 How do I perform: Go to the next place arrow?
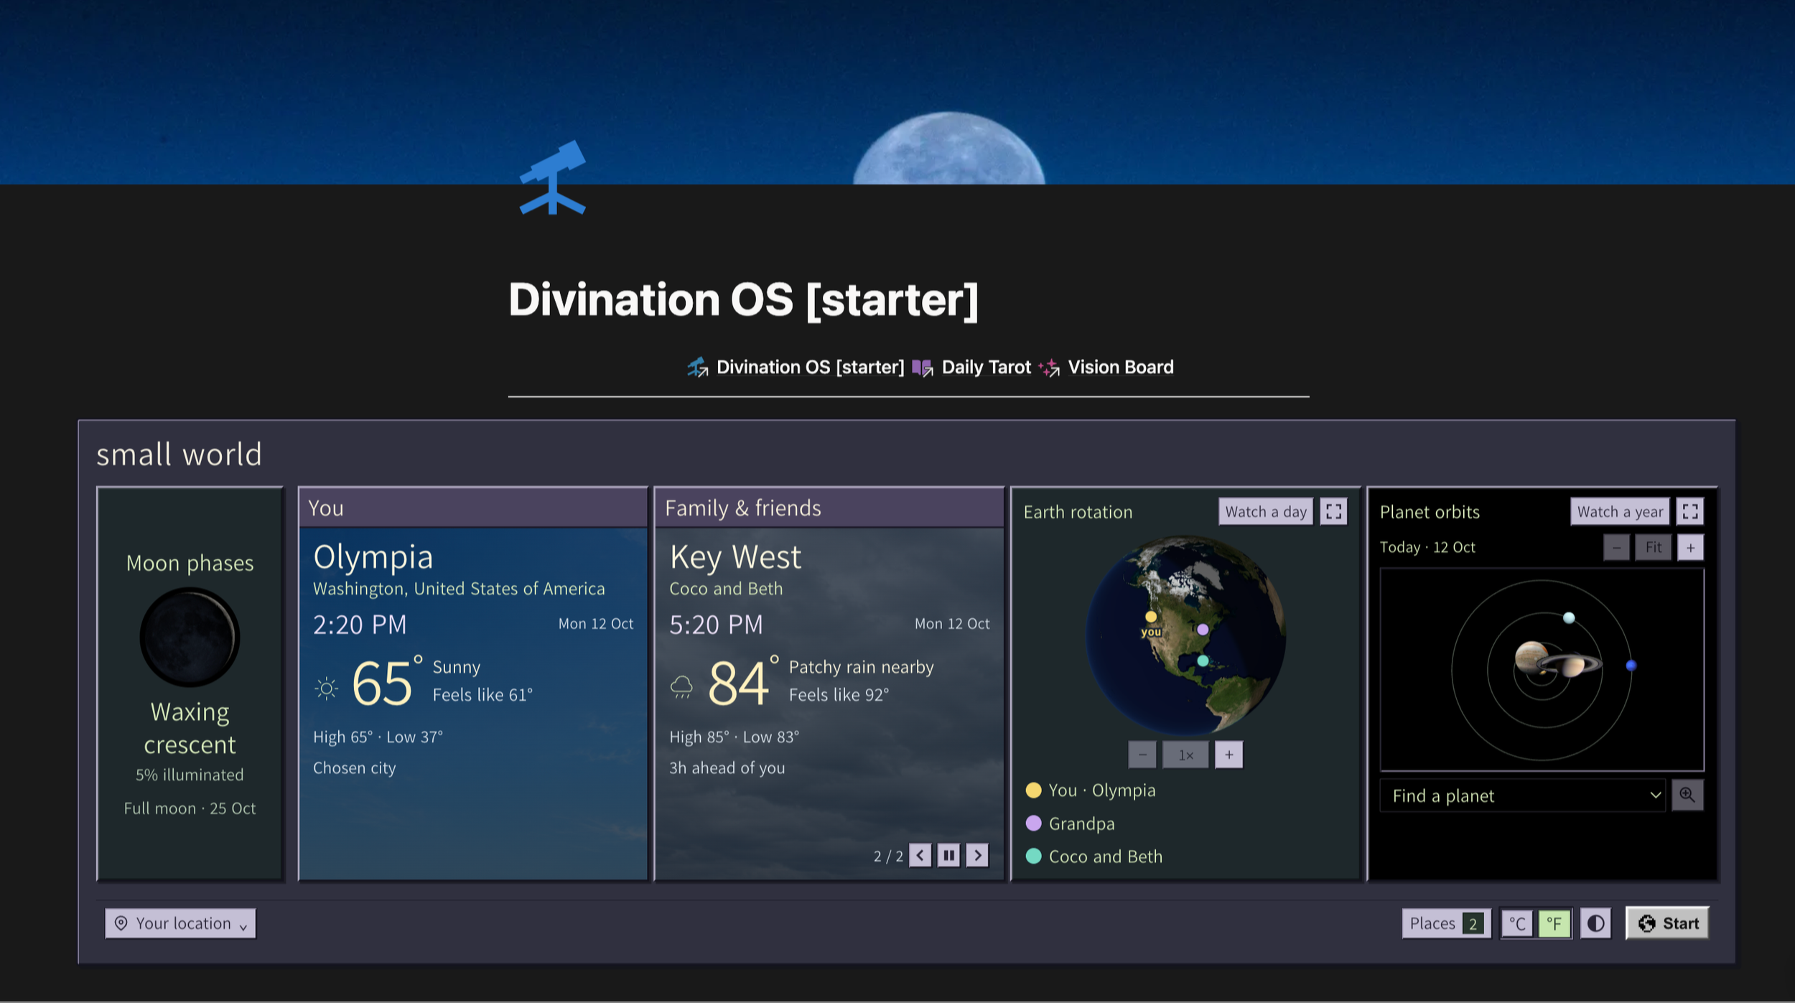tap(977, 855)
